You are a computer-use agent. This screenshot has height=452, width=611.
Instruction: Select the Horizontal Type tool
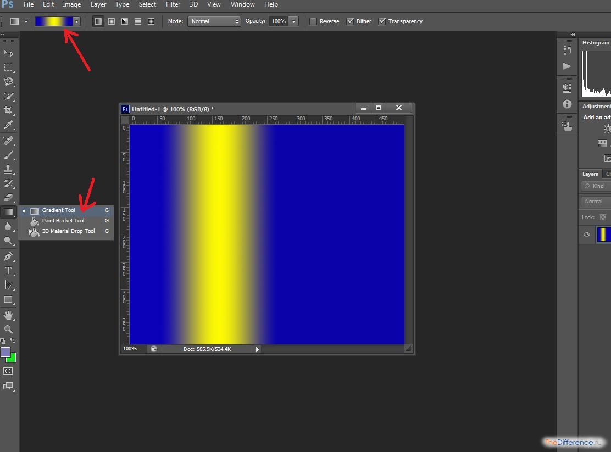pyautogui.click(x=8, y=271)
